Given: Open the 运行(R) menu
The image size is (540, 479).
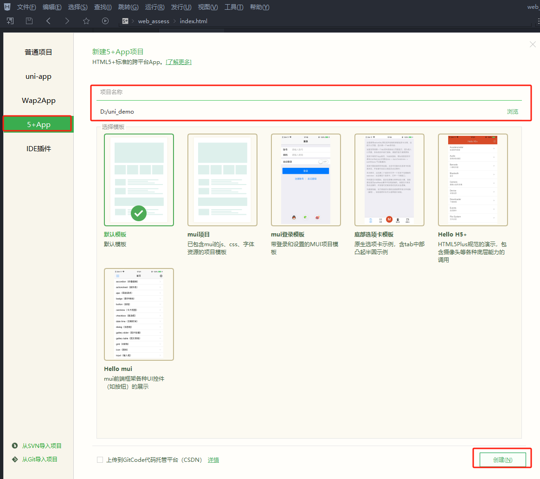Looking at the screenshot, I should click(154, 7).
